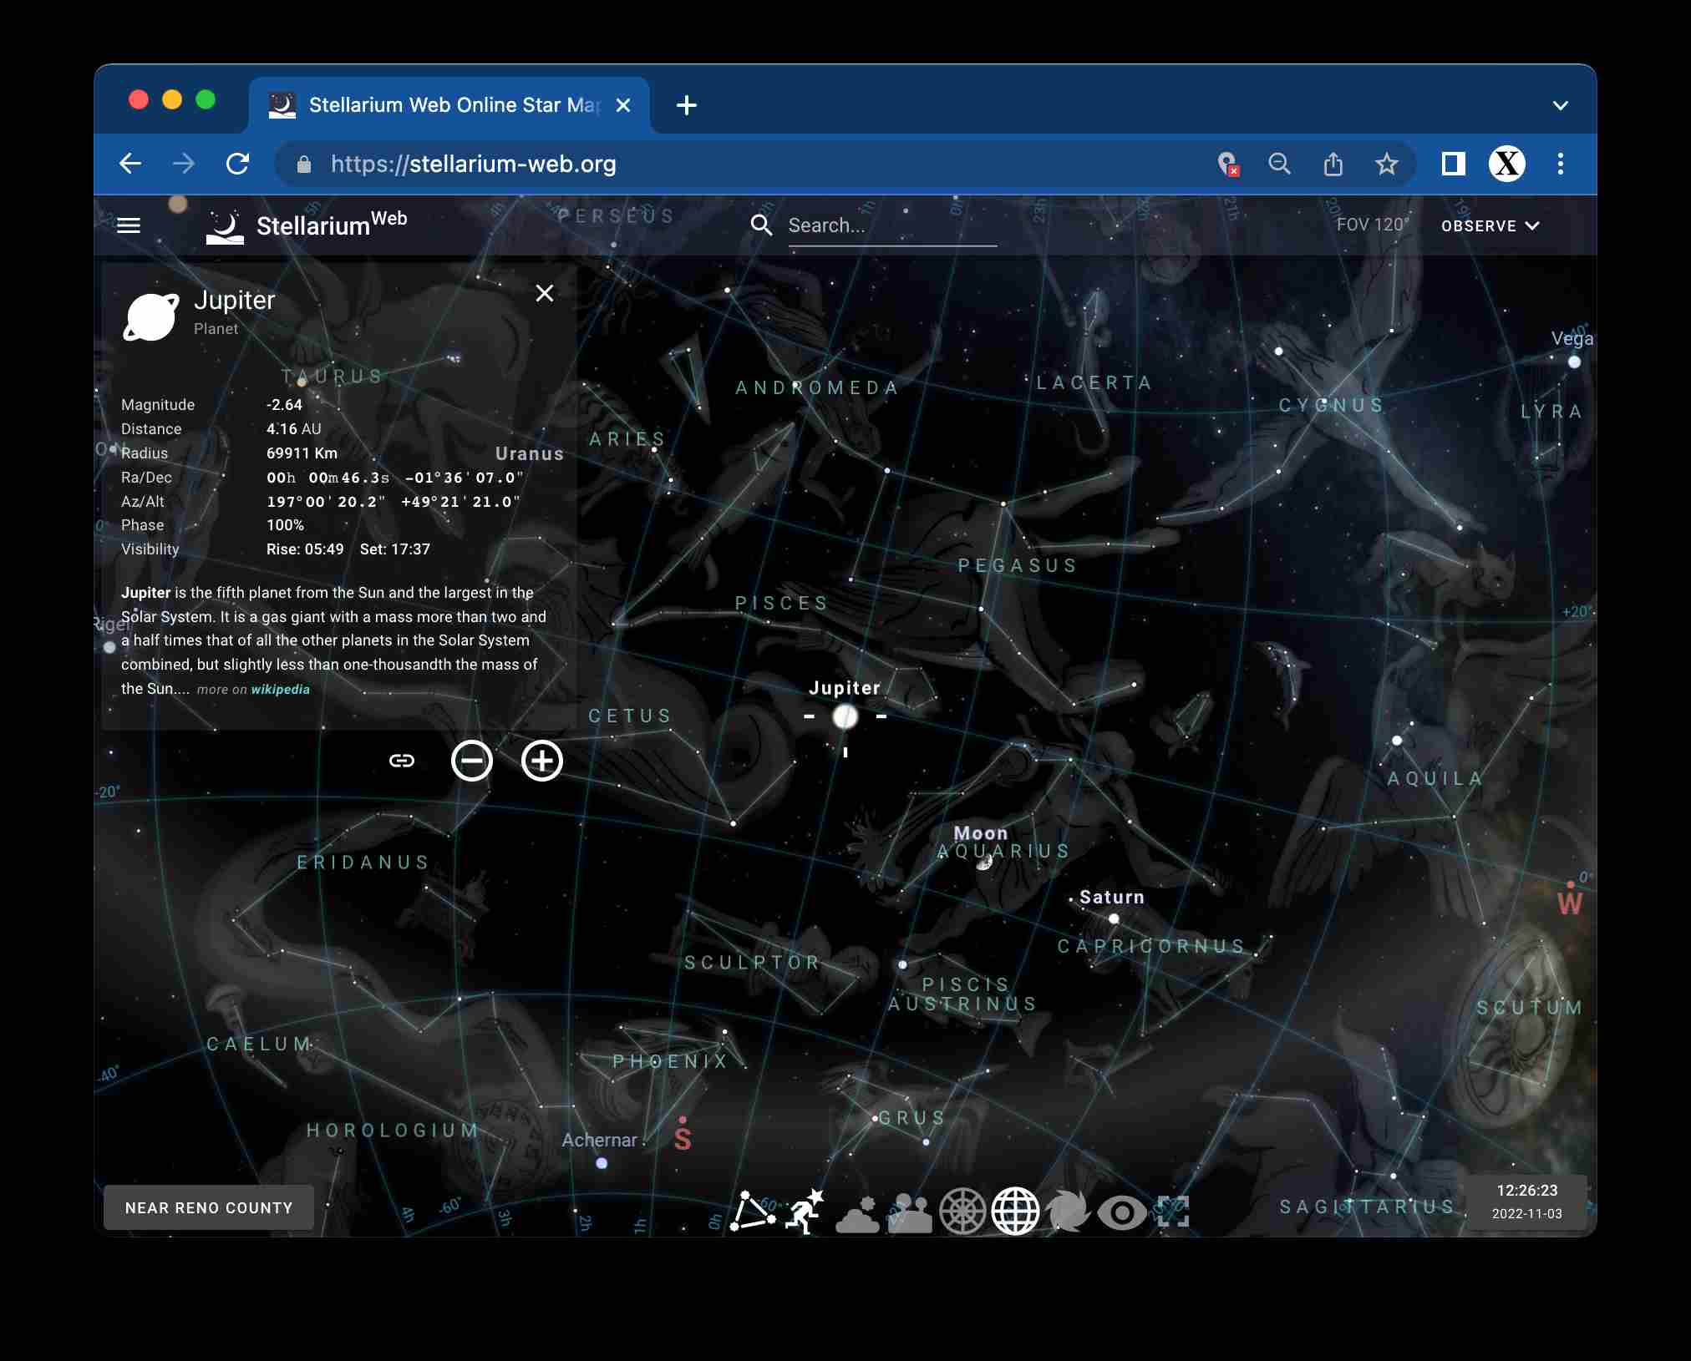Open Chrome three-dot menu

1561,164
